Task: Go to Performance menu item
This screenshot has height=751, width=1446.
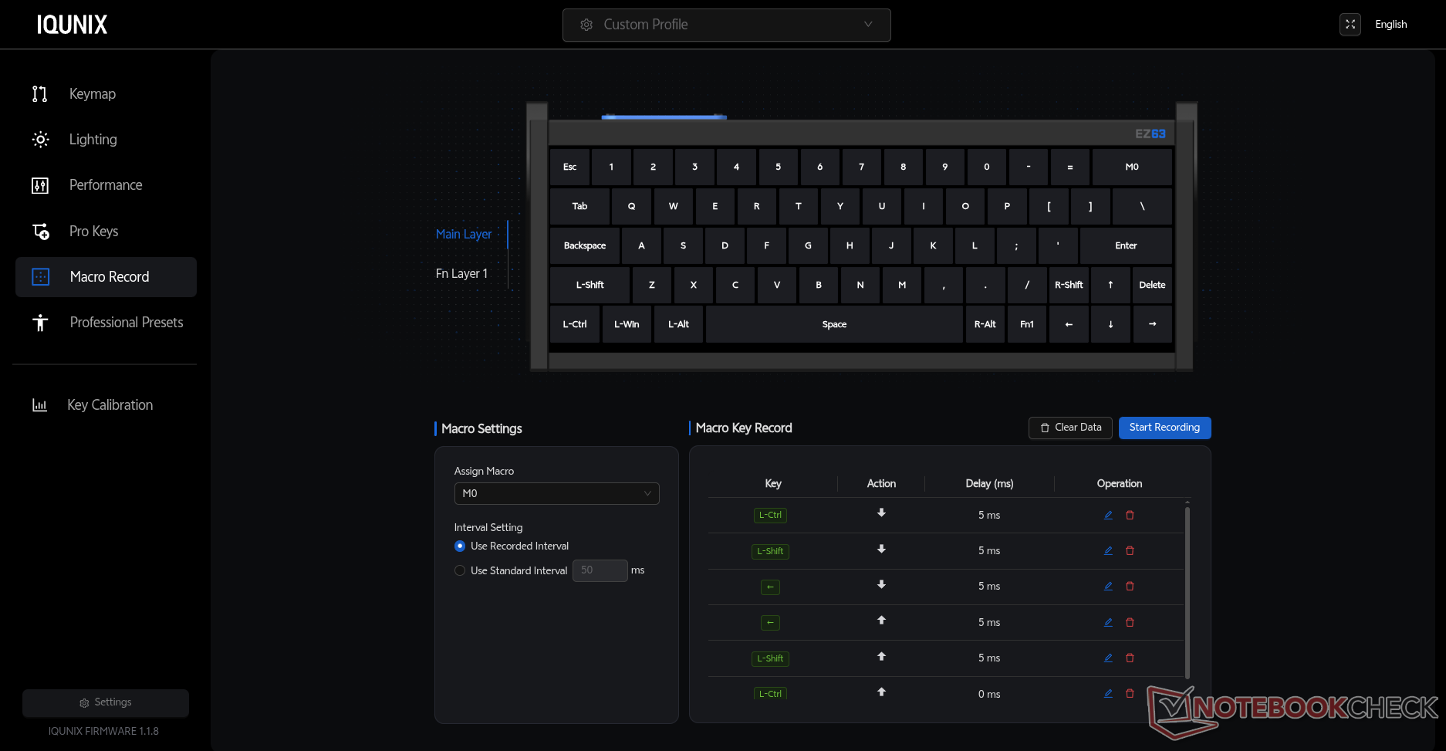Action: (105, 185)
